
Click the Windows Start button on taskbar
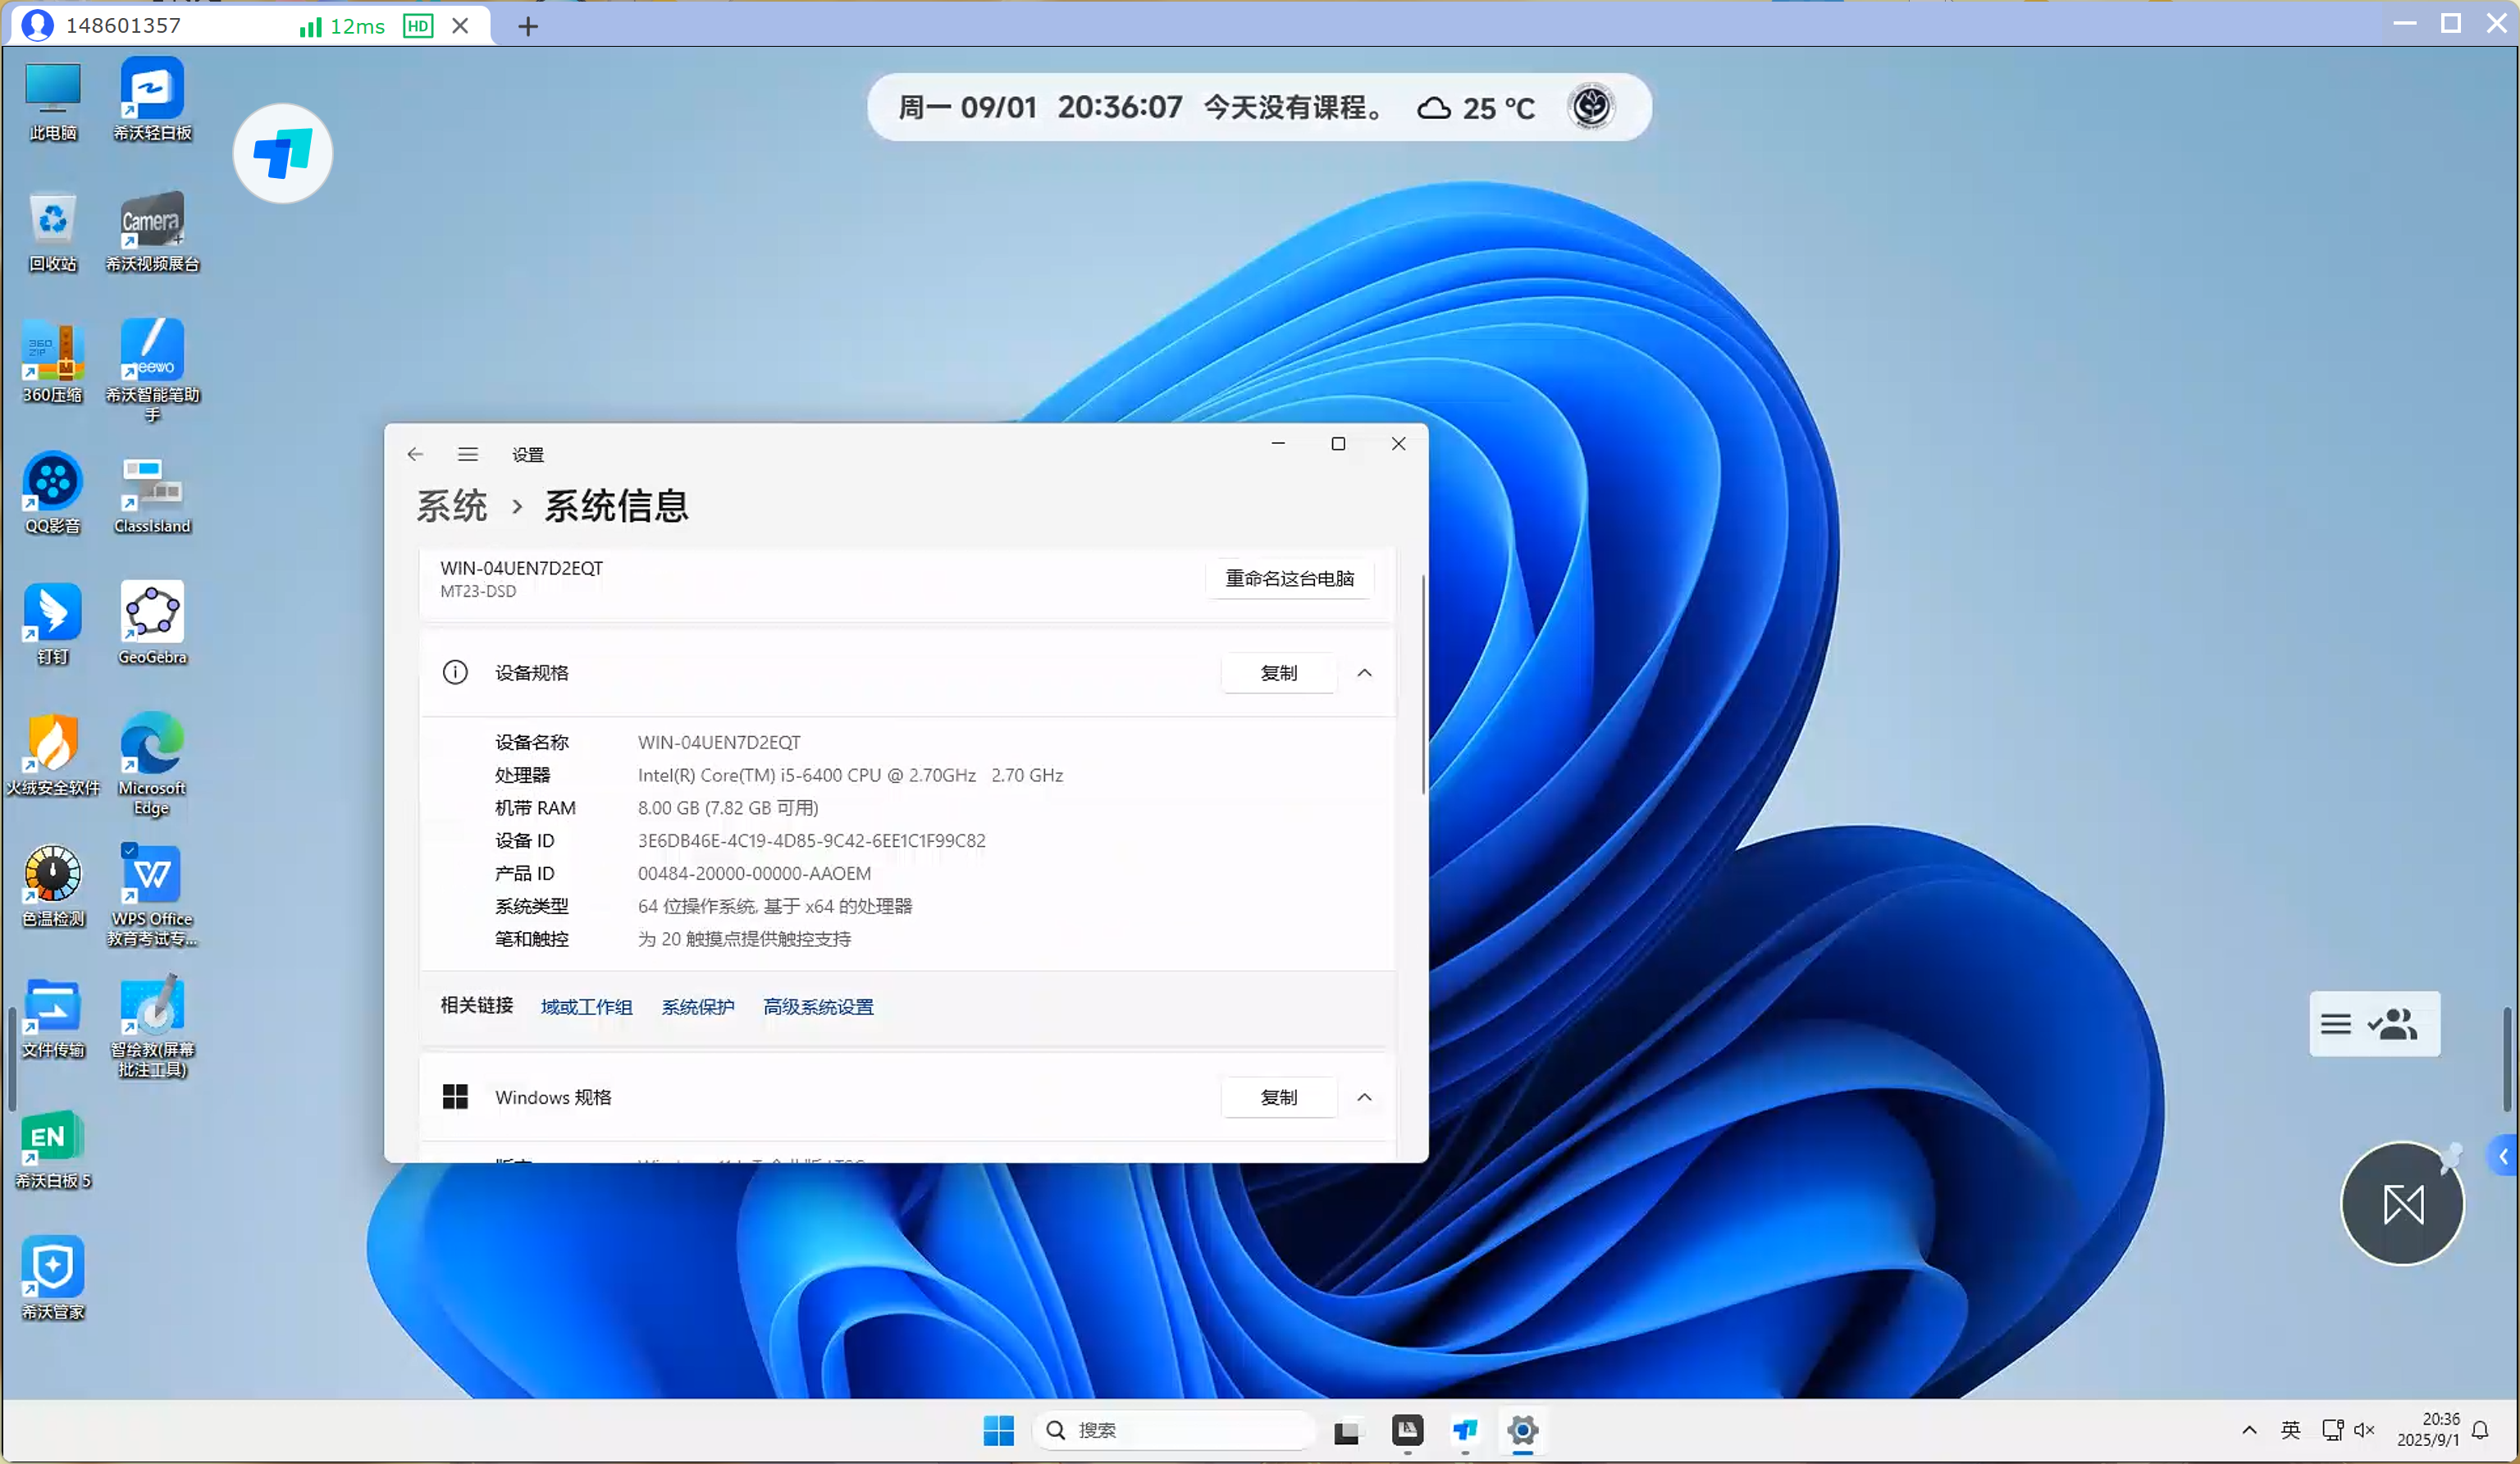(x=998, y=1431)
